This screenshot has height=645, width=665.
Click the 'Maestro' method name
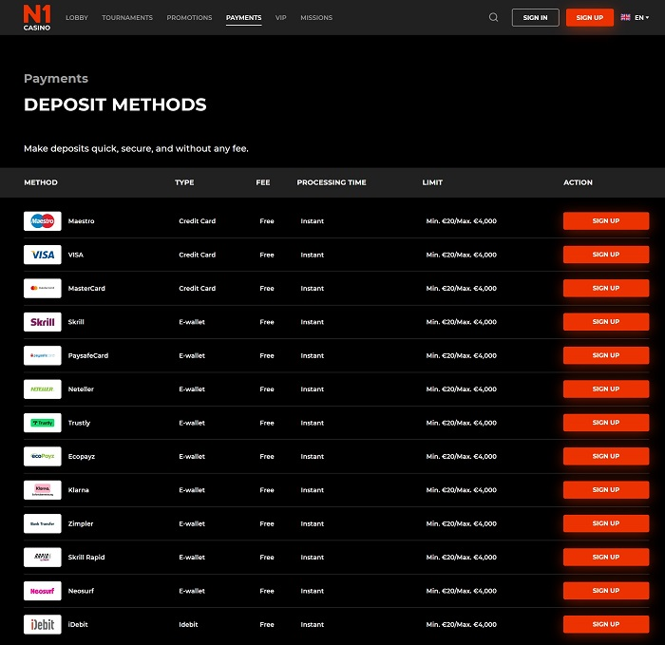(x=81, y=221)
